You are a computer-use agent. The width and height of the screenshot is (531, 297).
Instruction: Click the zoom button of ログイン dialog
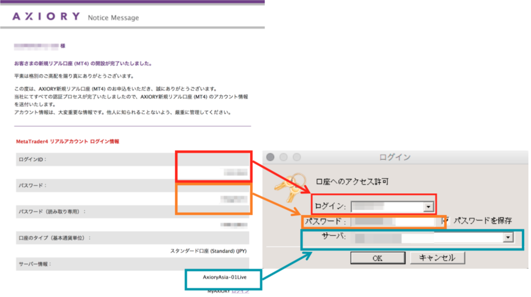[296, 157]
